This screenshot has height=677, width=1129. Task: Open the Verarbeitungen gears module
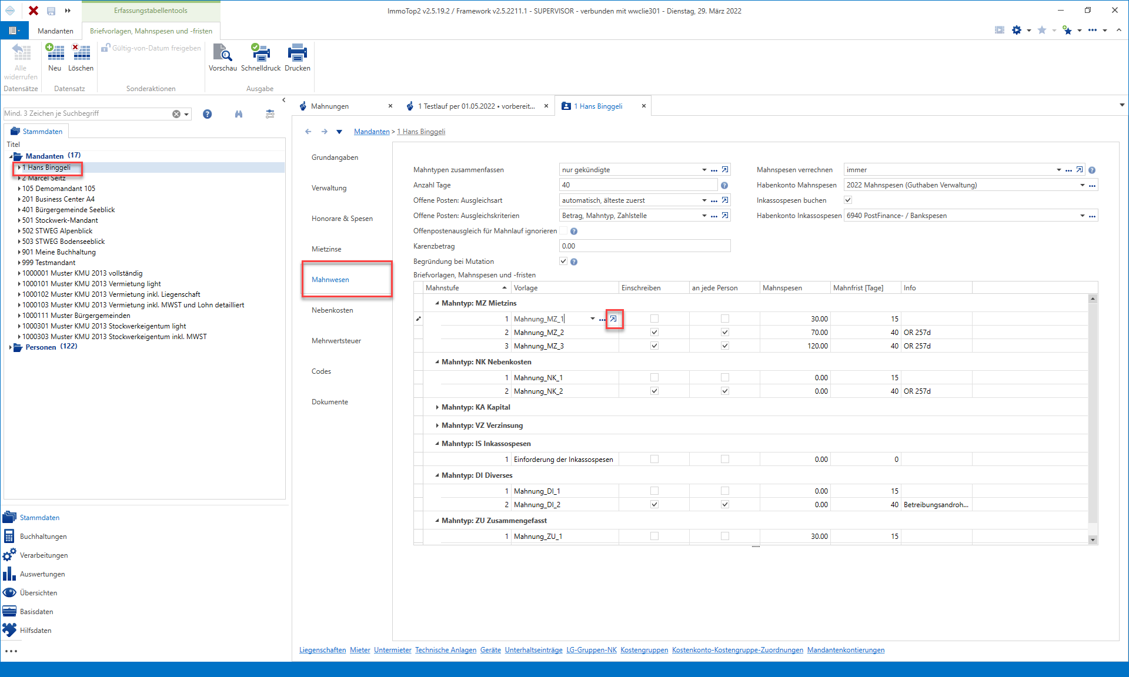pos(36,555)
